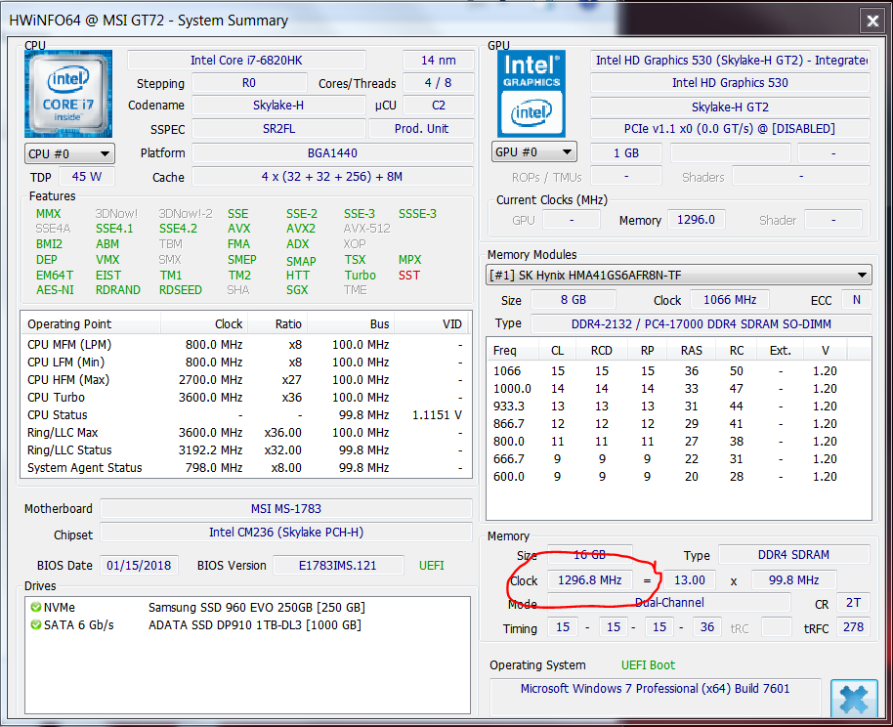Click the red SST feature label
The width and height of the screenshot is (893, 727).
pyautogui.click(x=409, y=276)
